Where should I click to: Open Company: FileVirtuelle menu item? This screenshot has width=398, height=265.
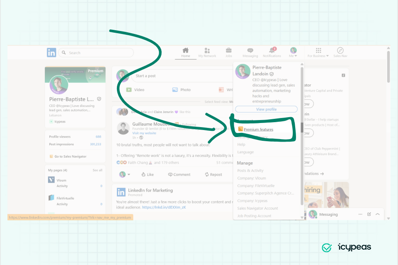tap(256, 185)
